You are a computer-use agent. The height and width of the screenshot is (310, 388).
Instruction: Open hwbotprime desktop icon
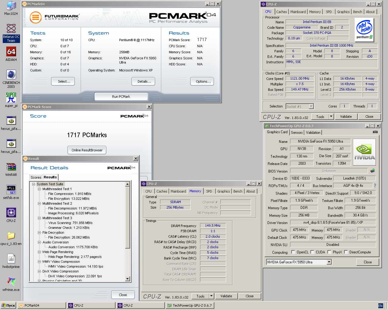tap(11, 261)
